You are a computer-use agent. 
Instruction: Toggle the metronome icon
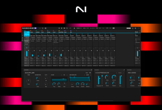point(74,28)
